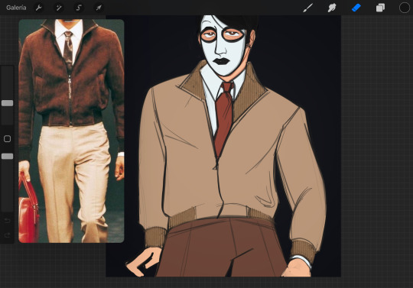This screenshot has height=288, width=413.
Task: Open the Layers panel
Action: point(380,8)
